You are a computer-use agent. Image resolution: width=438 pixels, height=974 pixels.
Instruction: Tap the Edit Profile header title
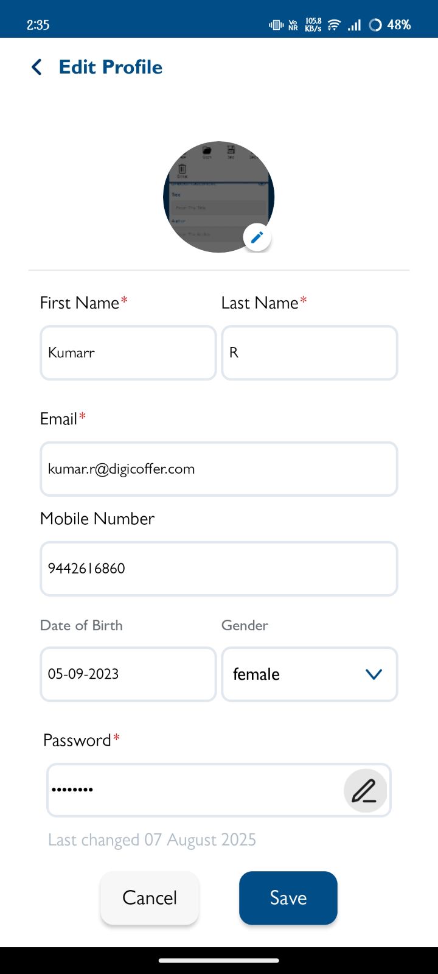click(x=111, y=67)
